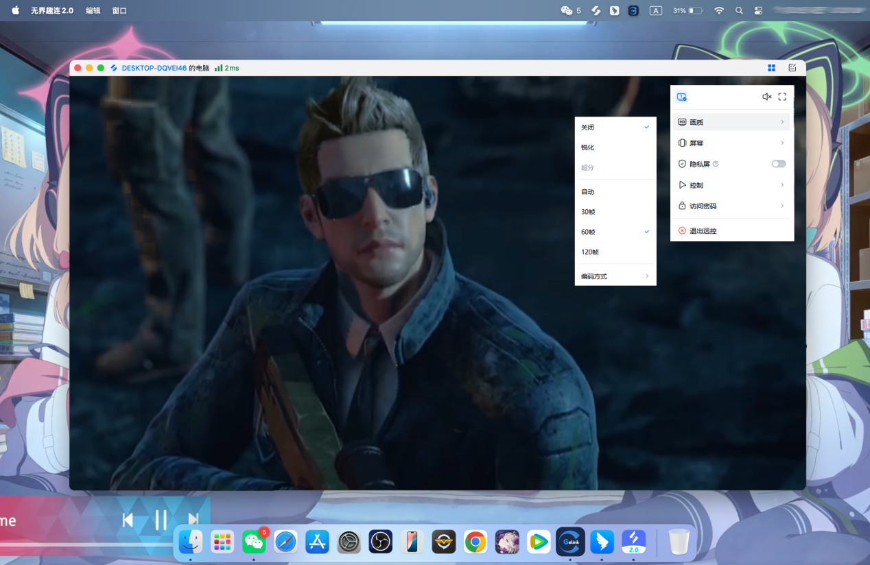Open the 画质 quality submenu
Image resolution: width=870 pixels, height=565 pixels.
[731, 122]
